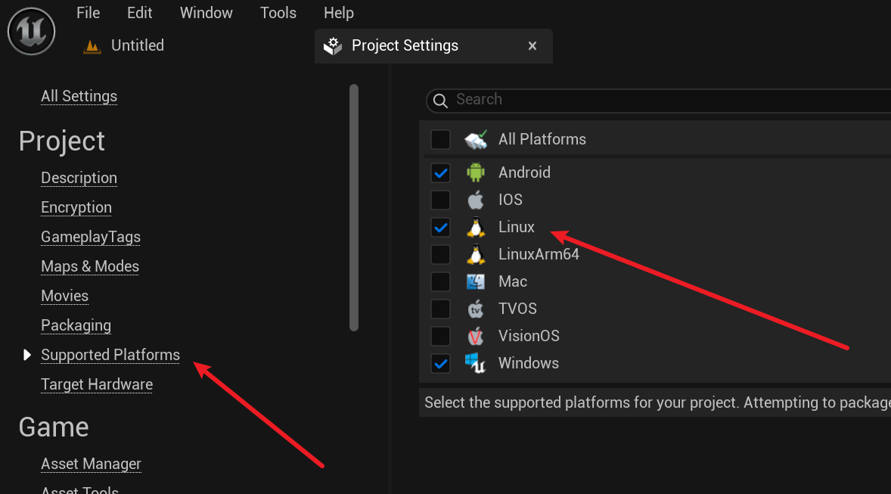
Task: Check the Mac checkbox
Action: click(x=440, y=282)
